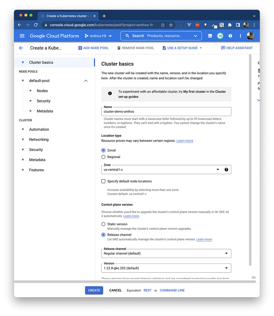Viewport: 274px width, 316px height.
Task: Open the navigation hamburger menu
Action: [x=22, y=36]
